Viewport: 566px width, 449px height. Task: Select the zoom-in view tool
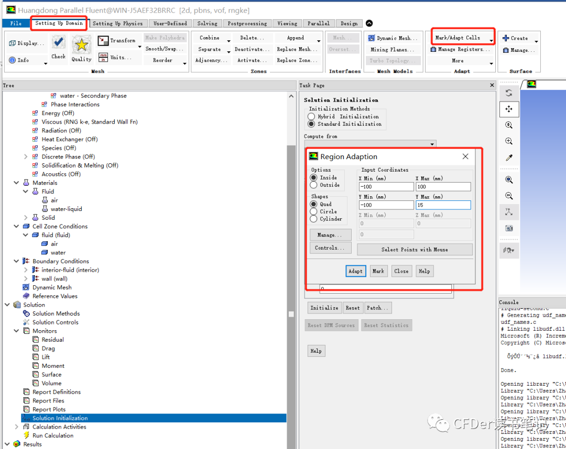tap(509, 141)
